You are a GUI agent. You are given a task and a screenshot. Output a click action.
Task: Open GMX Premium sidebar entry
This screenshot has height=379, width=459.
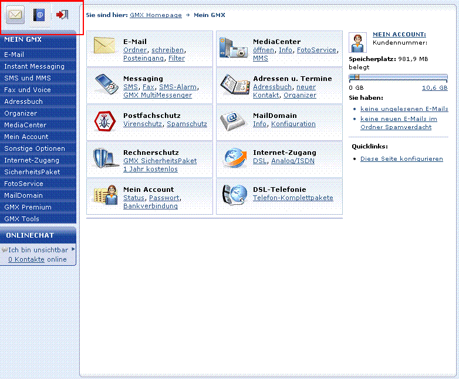coord(38,207)
